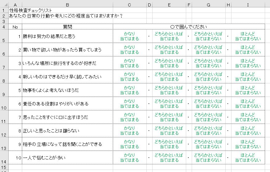This screenshot has height=172, width=270.
Task: Click question 新しいものはできるだけ早く試してみたい
Action: [62, 77]
